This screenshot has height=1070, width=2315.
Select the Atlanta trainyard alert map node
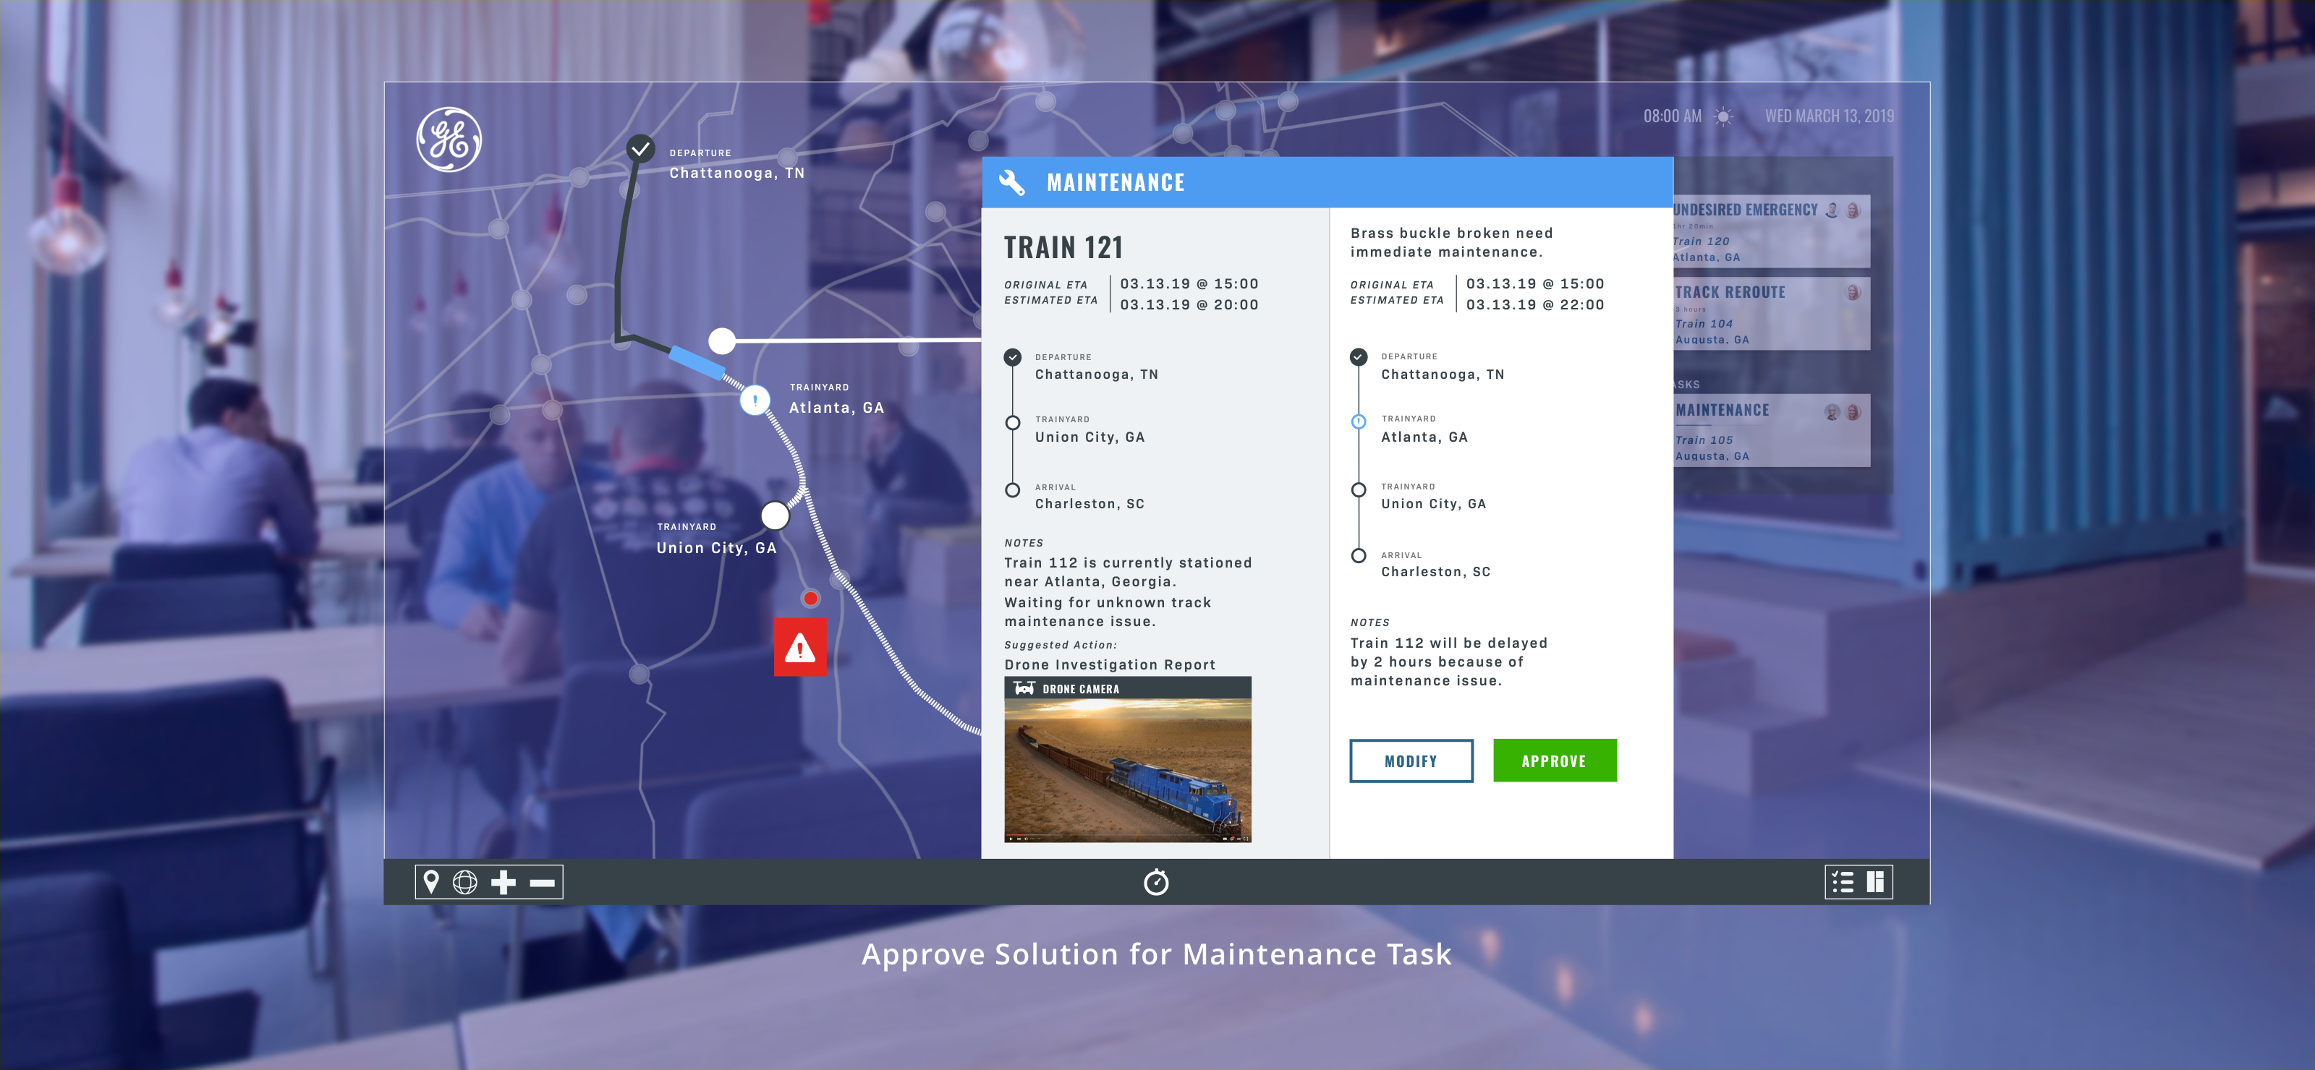755,400
